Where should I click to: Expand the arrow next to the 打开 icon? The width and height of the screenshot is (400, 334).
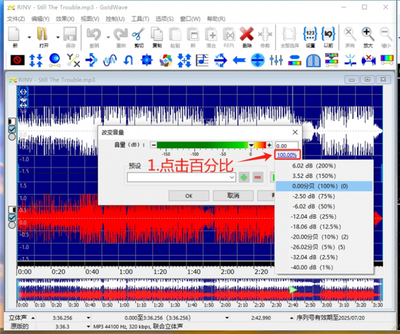coord(58,37)
